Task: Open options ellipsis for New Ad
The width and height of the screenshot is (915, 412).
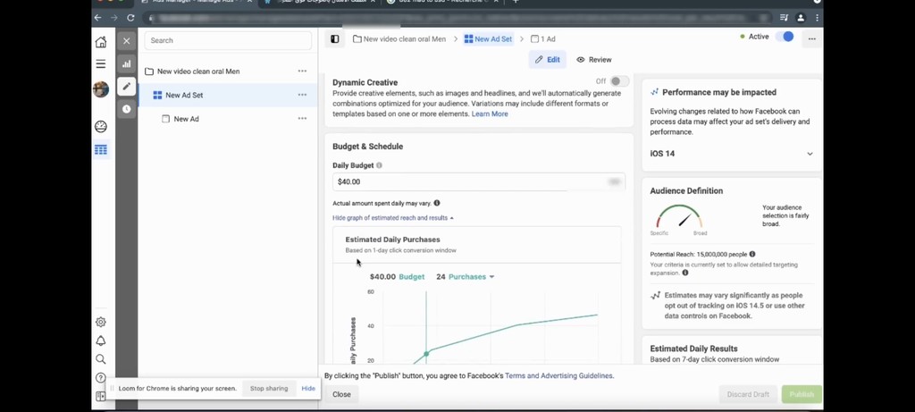Action: (x=302, y=119)
